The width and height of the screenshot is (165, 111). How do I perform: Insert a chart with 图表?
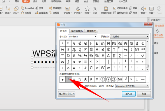point(39,8)
